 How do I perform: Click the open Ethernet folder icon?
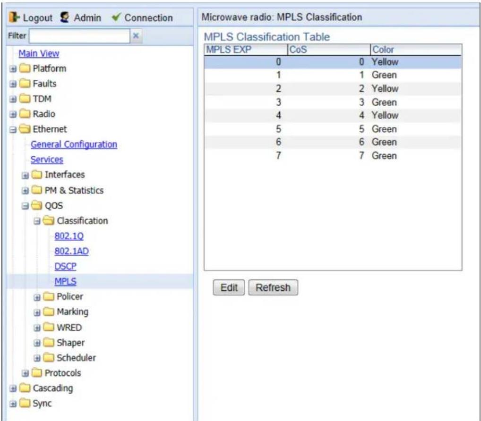25,129
